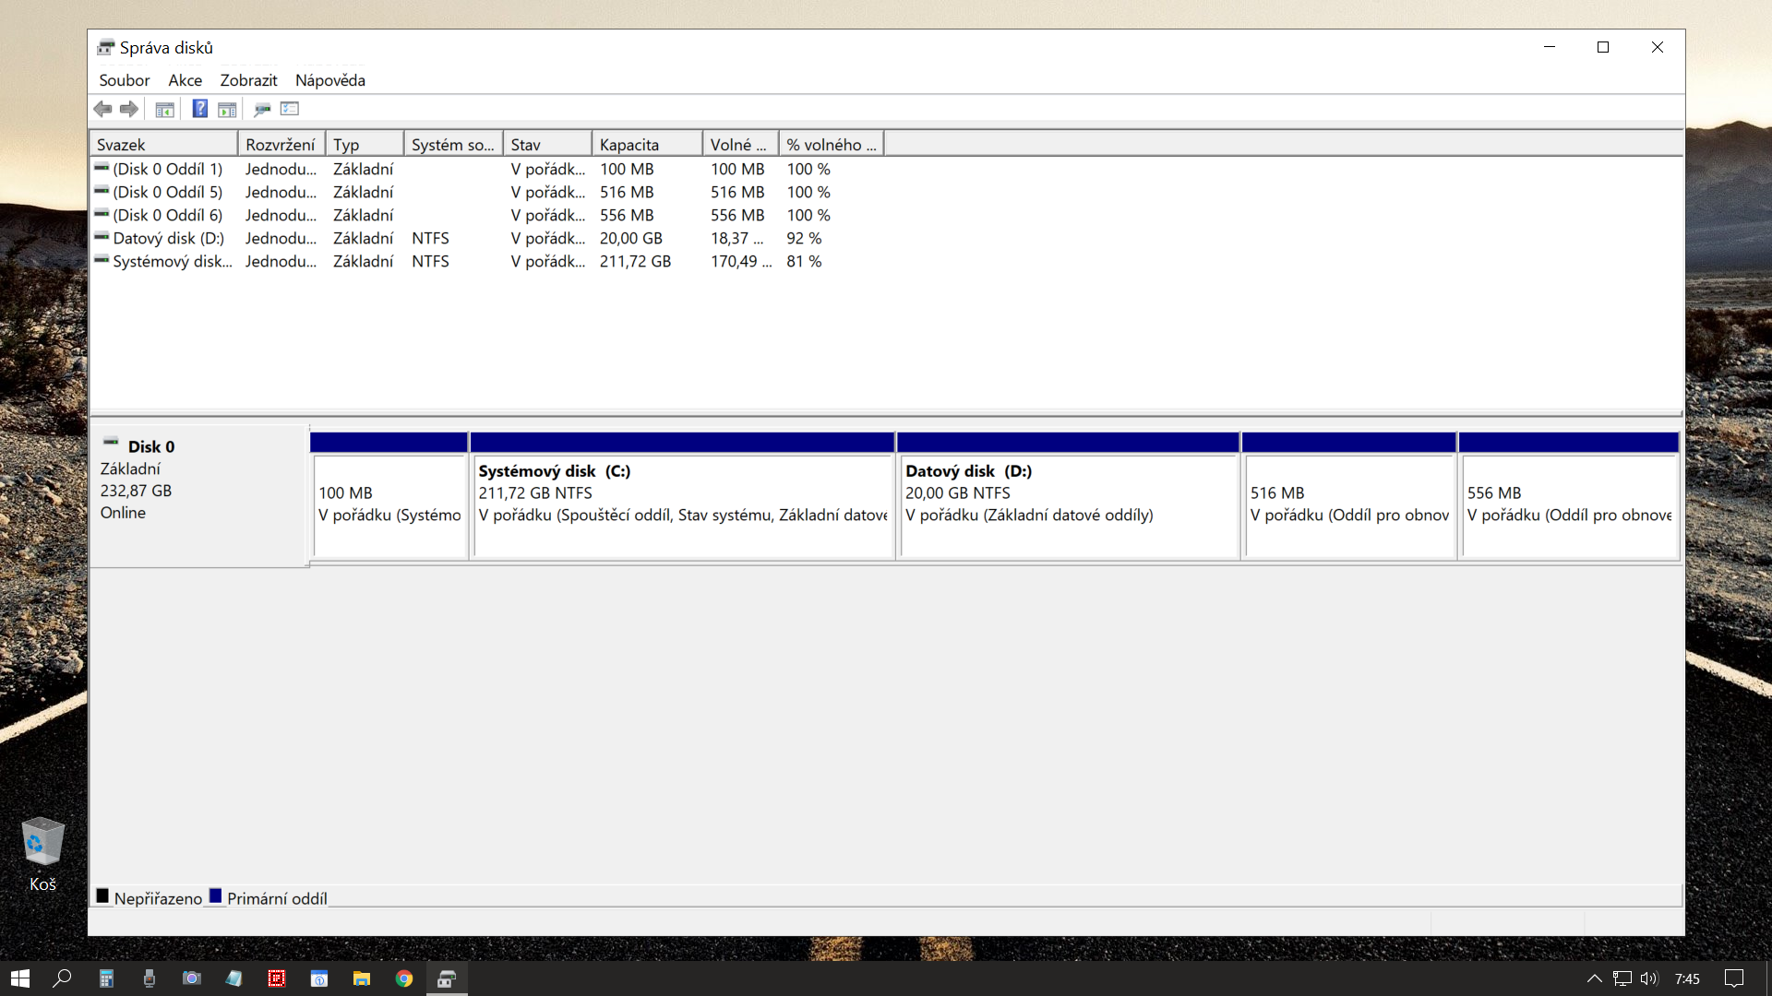Image resolution: width=1772 pixels, height=996 pixels.
Task: Open Help with the question mark icon
Action: [199, 109]
